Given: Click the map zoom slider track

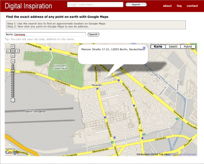Looking at the screenshot, I should [x=13, y=81].
